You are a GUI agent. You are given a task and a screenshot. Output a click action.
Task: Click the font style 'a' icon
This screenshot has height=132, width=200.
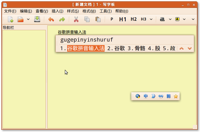coord(162,19)
